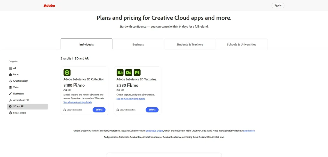Click the Learn more link

249,131
